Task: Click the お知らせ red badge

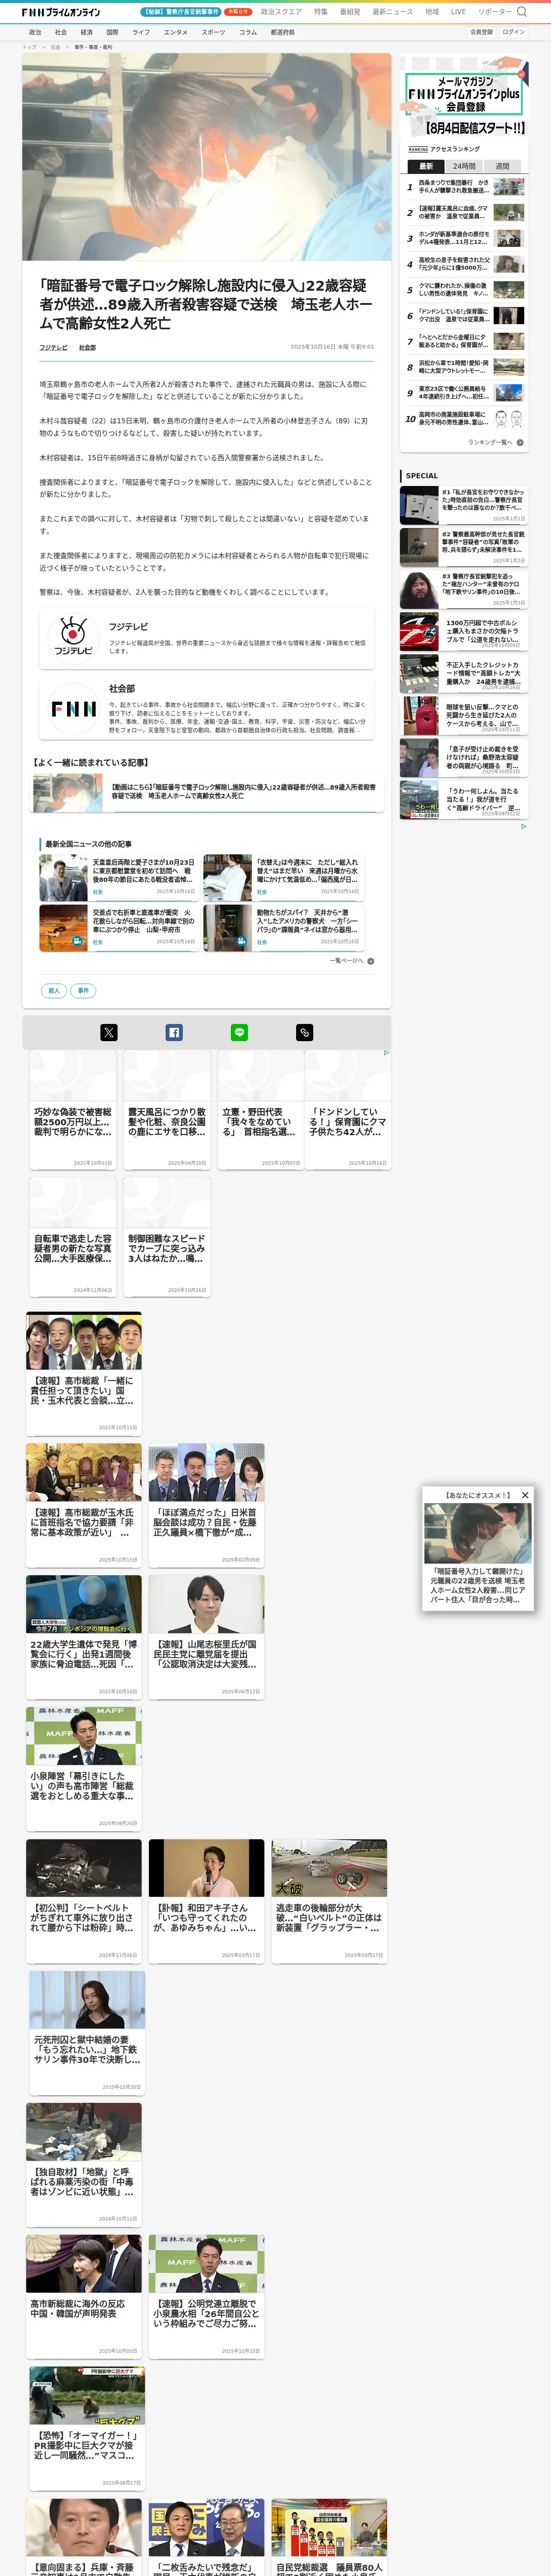Action: (238, 12)
